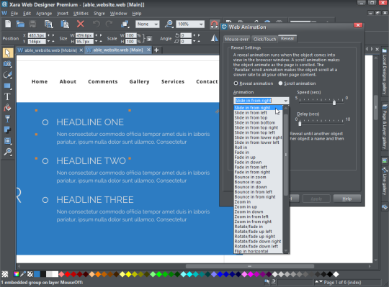The image size is (389, 287).
Task: Open the Animation combo box arrow
Action: [x=285, y=101]
